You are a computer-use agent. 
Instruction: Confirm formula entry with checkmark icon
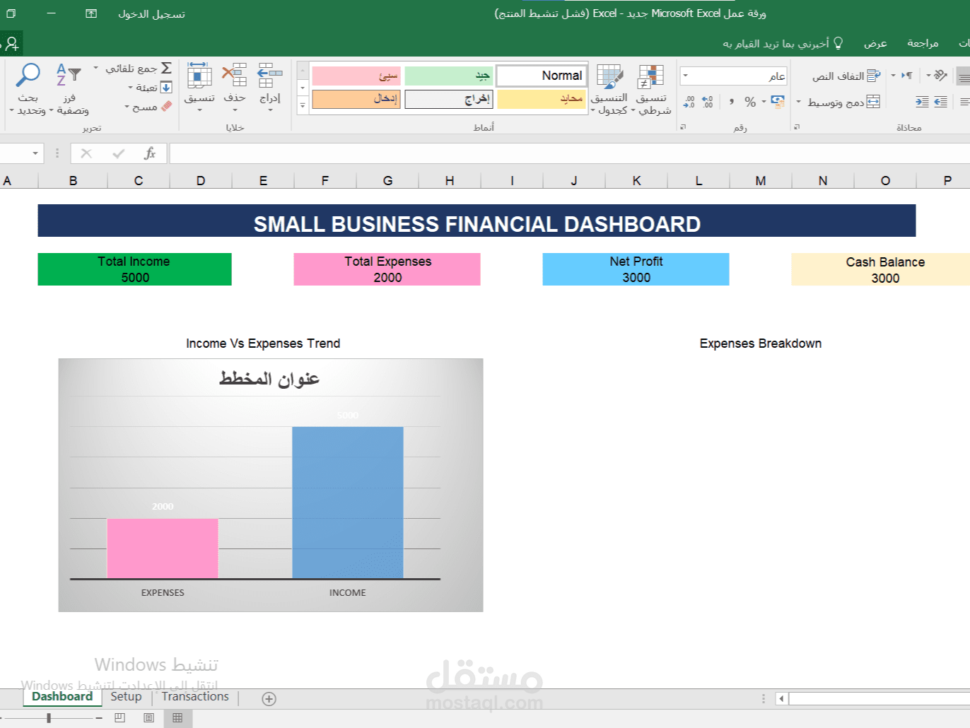[119, 153]
